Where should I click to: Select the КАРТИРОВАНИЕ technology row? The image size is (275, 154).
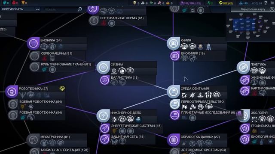257,91
